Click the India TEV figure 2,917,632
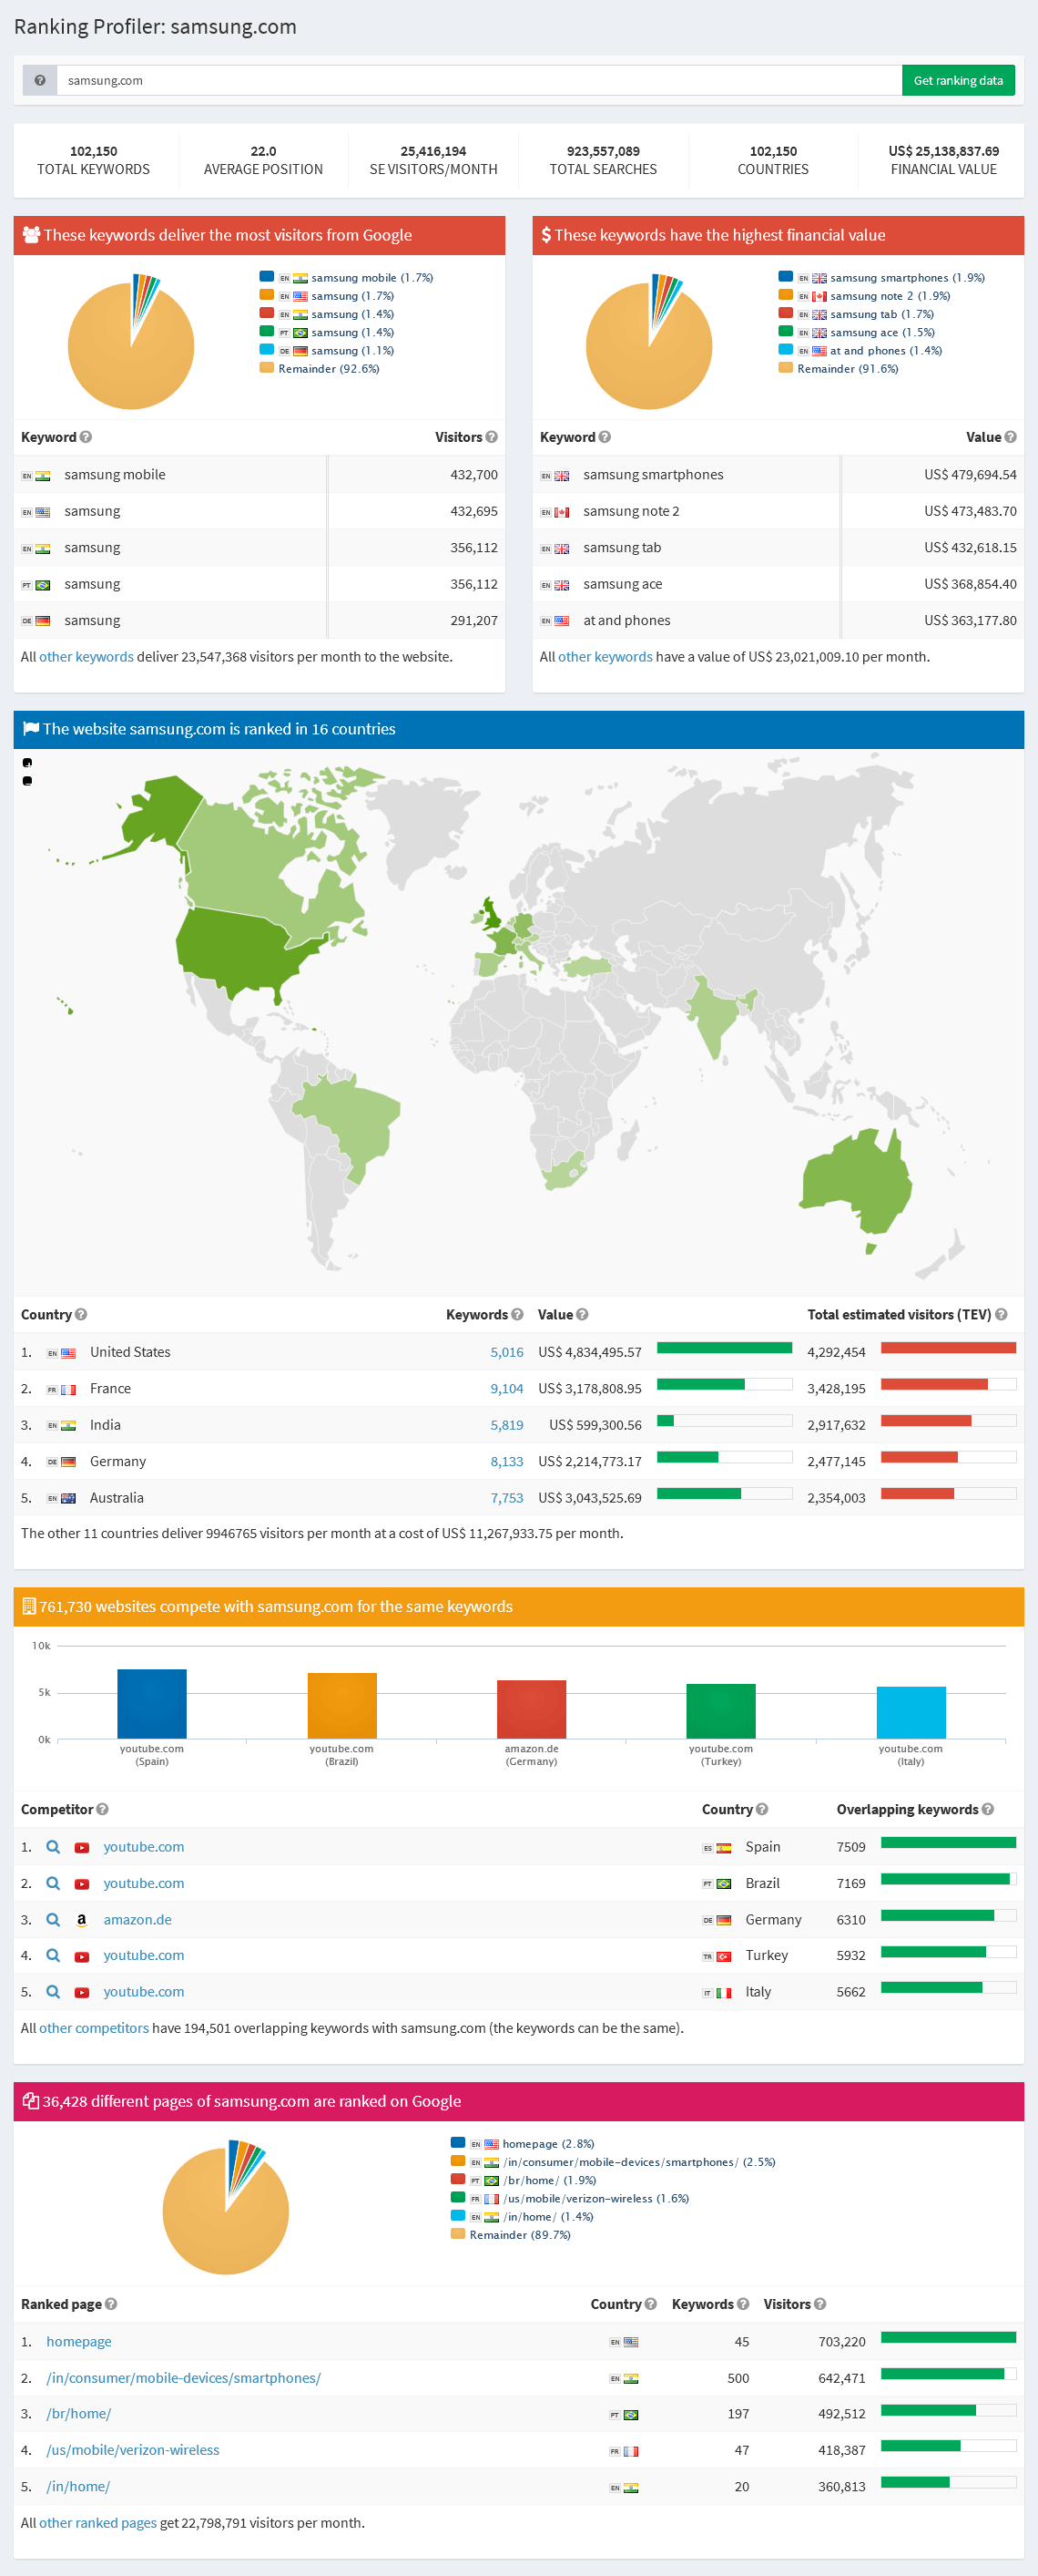Screen dimensions: 1038x2576 (836, 1425)
